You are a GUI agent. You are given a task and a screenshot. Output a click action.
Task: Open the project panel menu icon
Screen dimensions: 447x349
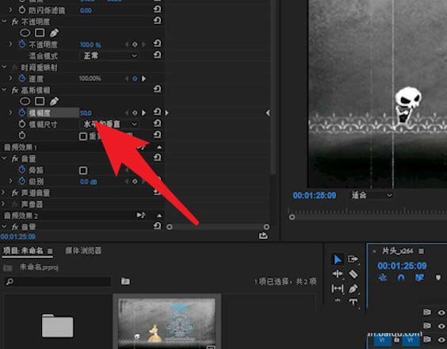pyautogui.click(x=50, y=251)
